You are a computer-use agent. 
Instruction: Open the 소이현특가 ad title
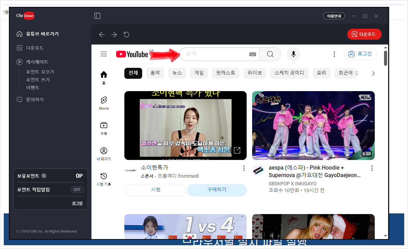point(154,167)
